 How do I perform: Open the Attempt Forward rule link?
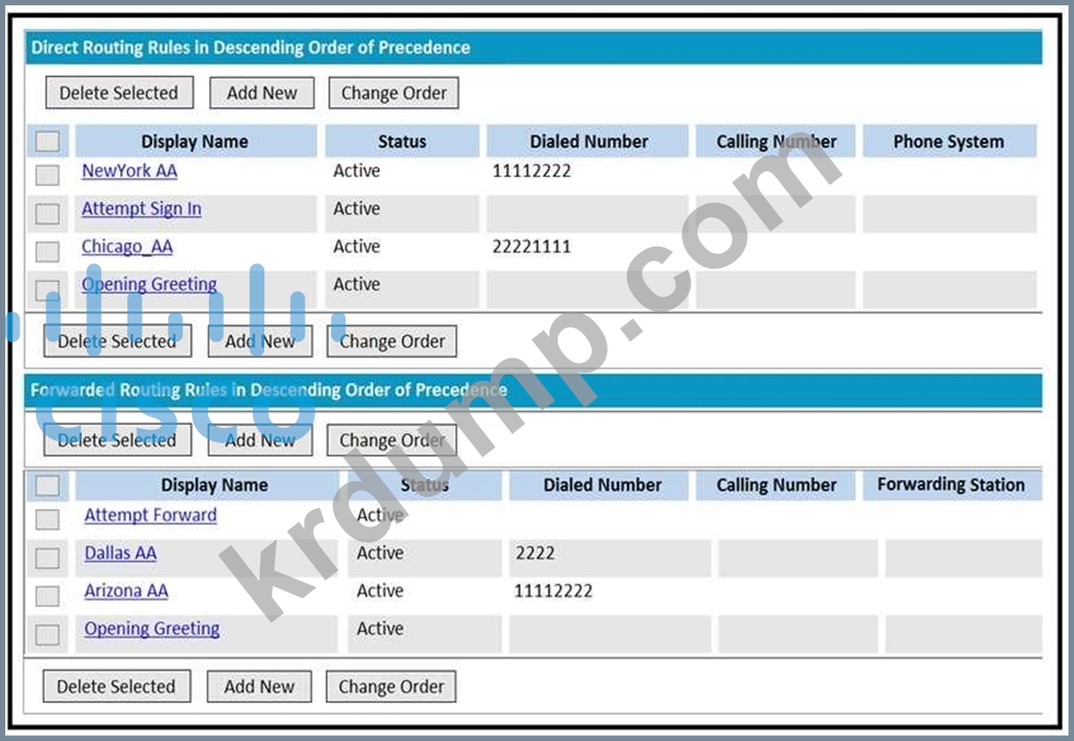click(x=150, y=515)
